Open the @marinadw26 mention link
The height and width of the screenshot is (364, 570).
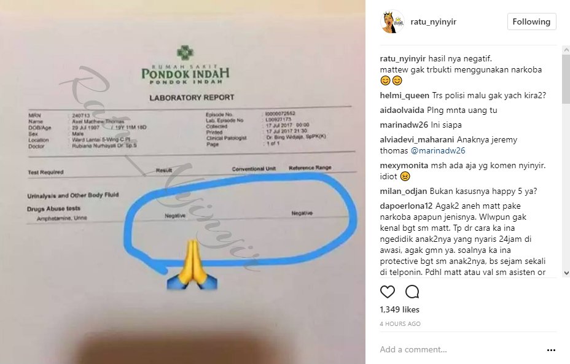pyautogui.click(x=438, y=150)
